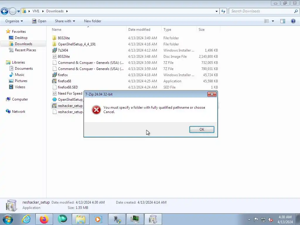Image resolution: width=300 pixels, height=225 pixels.
Task: Open the taskbar clock showing 4:30 AM
Action: coord(285,219)
